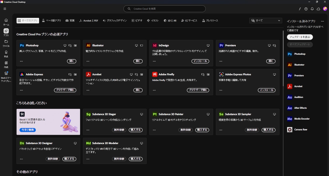Click Premiere icon in installed apps list
The height and width of the screenshot is (176, 329).
tap(290, 76)
